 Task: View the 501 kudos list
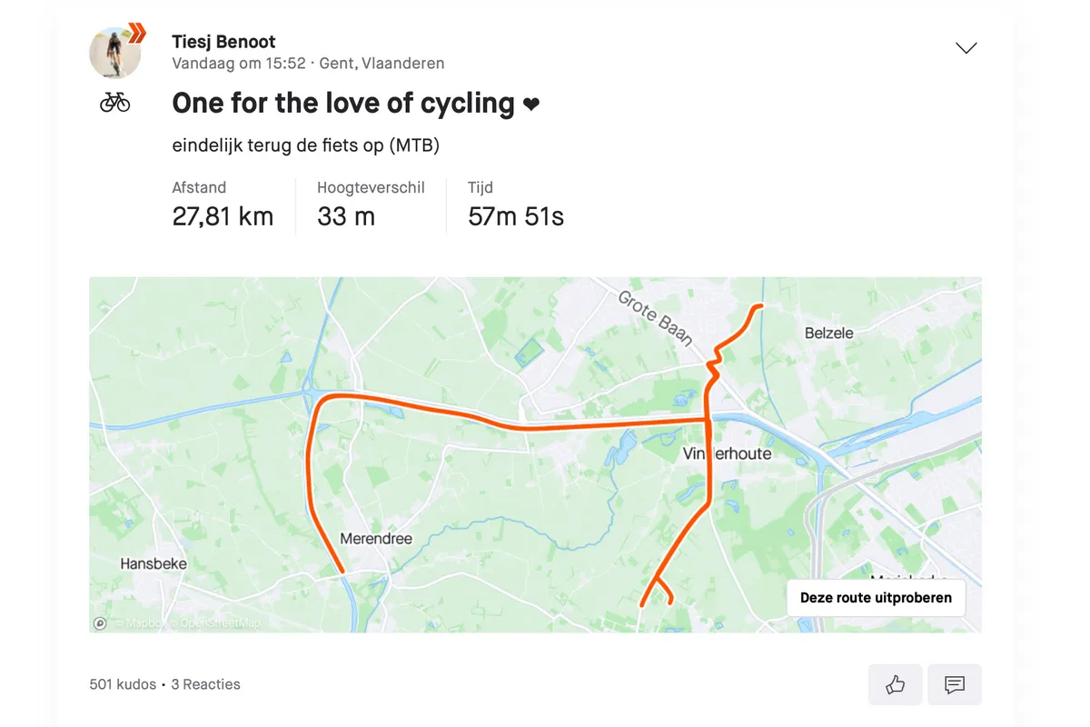(122, 684)
